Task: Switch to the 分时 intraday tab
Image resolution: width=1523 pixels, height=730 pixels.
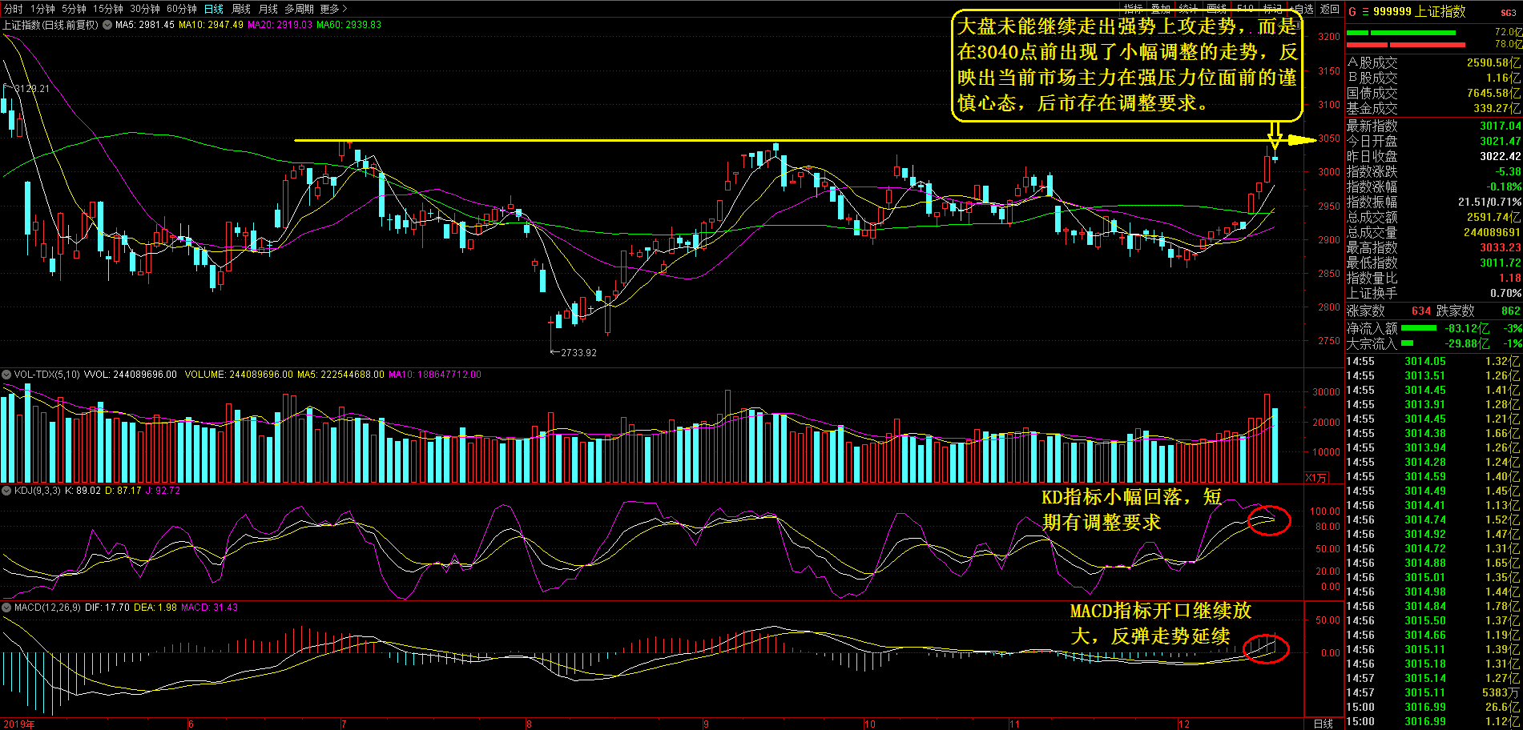Action: [13, 9]
